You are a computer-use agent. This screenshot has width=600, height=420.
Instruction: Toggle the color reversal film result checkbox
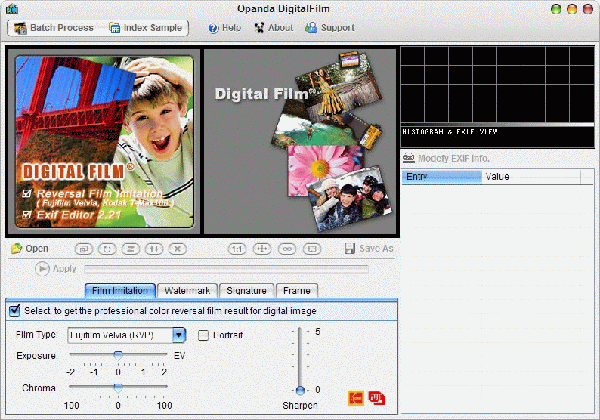[14, 310]
